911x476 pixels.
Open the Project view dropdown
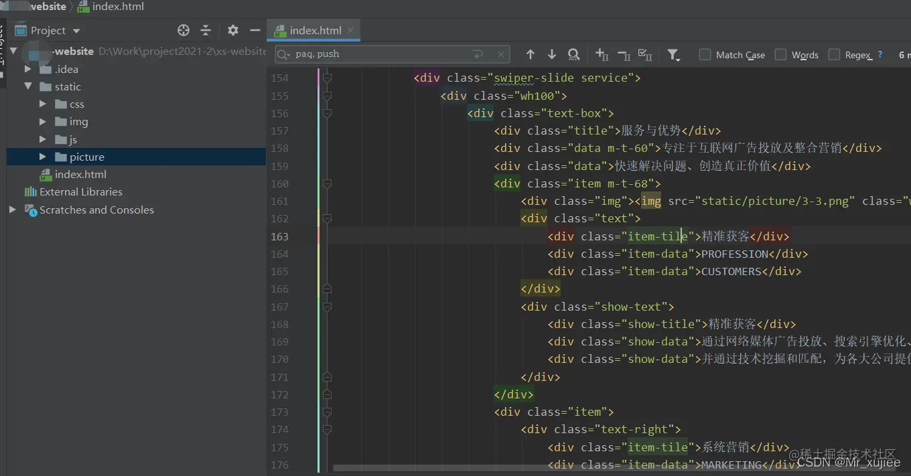[76, 31]
